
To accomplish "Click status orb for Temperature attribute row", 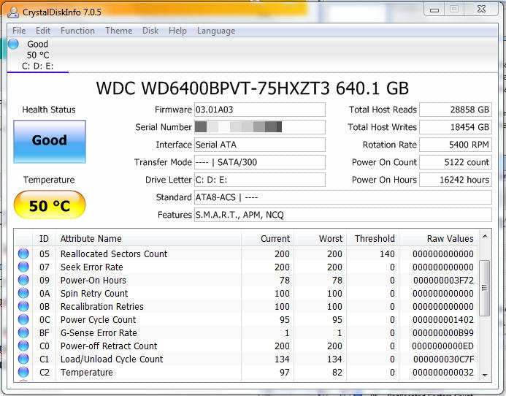I will pyautogui.click(x=23, y=372).
